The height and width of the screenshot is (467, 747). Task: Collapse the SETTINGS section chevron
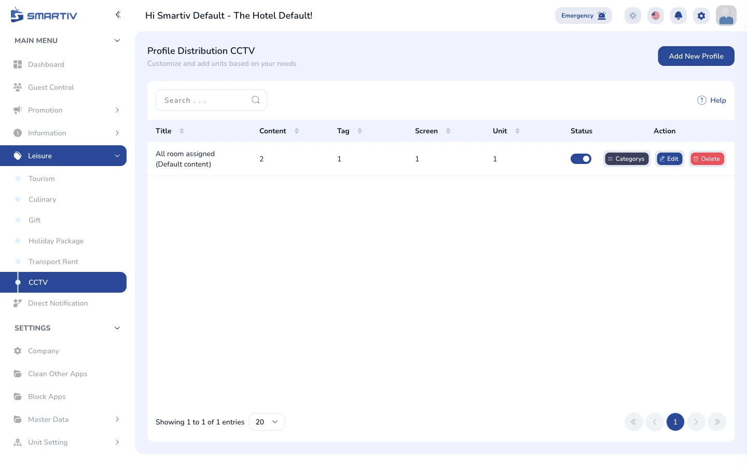click(x=117, y=328)
